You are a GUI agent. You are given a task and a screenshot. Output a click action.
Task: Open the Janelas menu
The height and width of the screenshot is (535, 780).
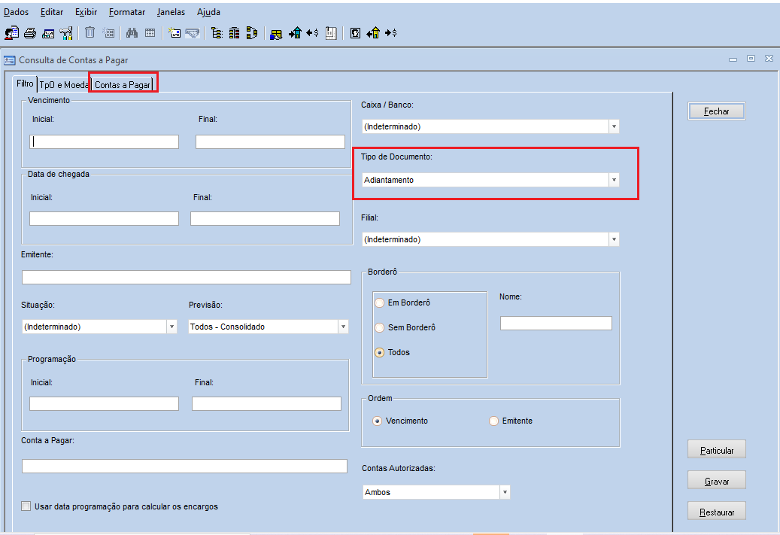click(171, 12)
